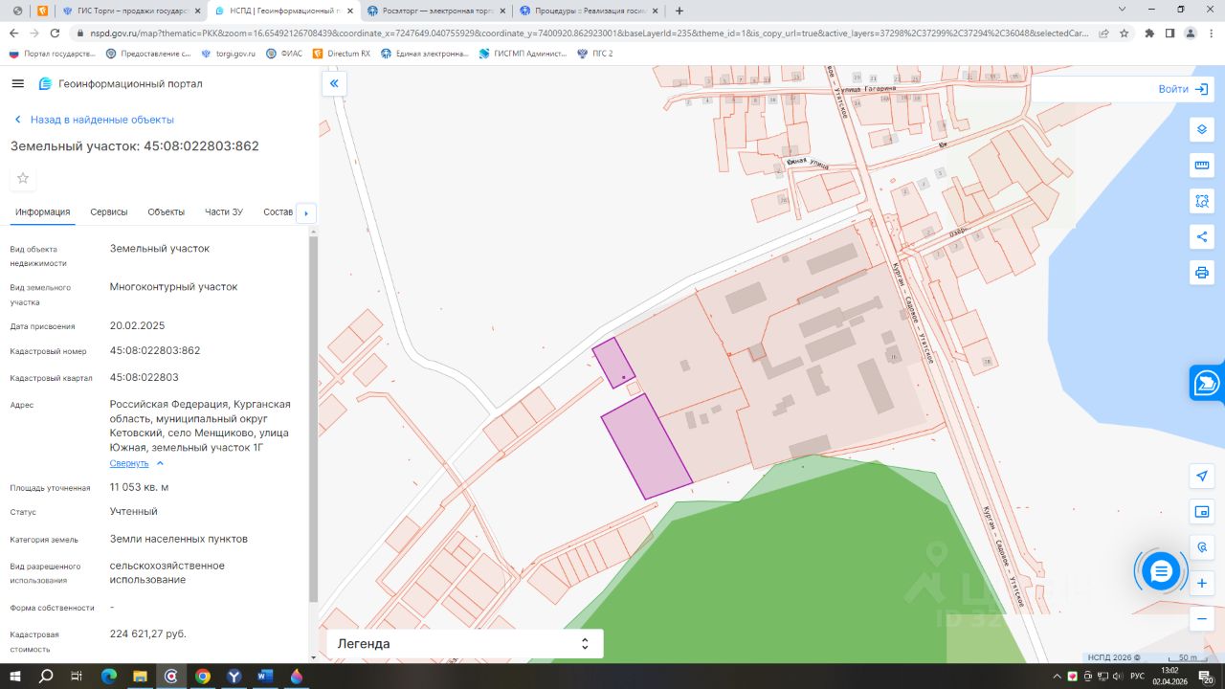
Task: Select the large purple highlighted parcel on map
Action: pyautogui.click(x=647, y=447)
